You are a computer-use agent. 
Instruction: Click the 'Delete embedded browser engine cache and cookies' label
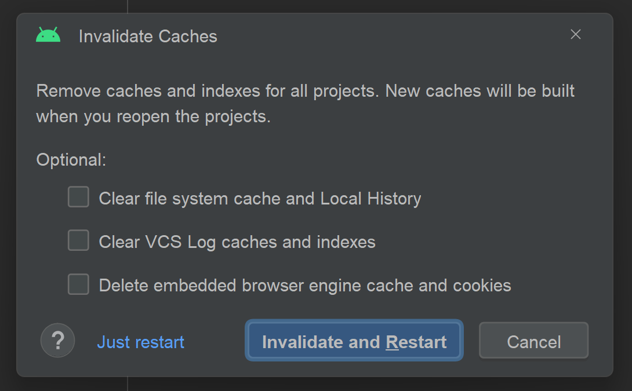click(x=305, y=286)
